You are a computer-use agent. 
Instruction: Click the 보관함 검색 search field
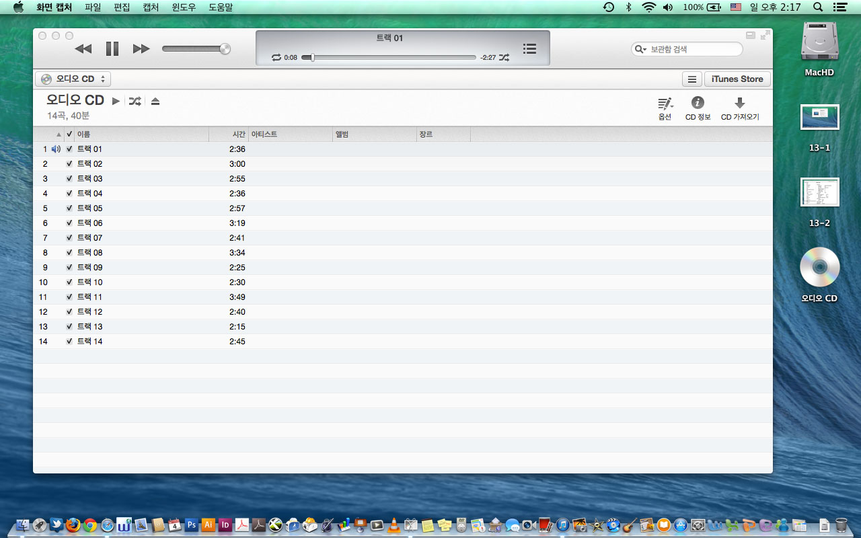coord(693,49)
